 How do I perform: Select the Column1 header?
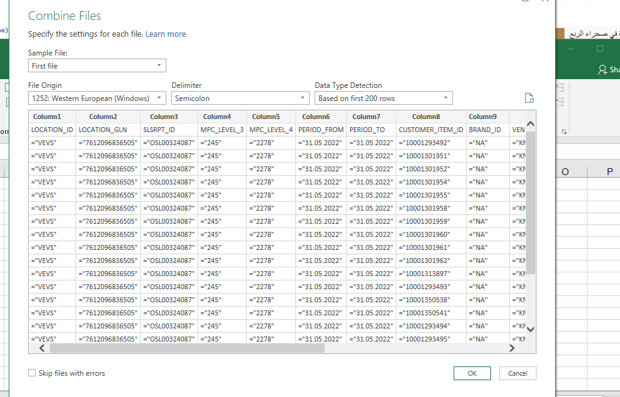52,117
